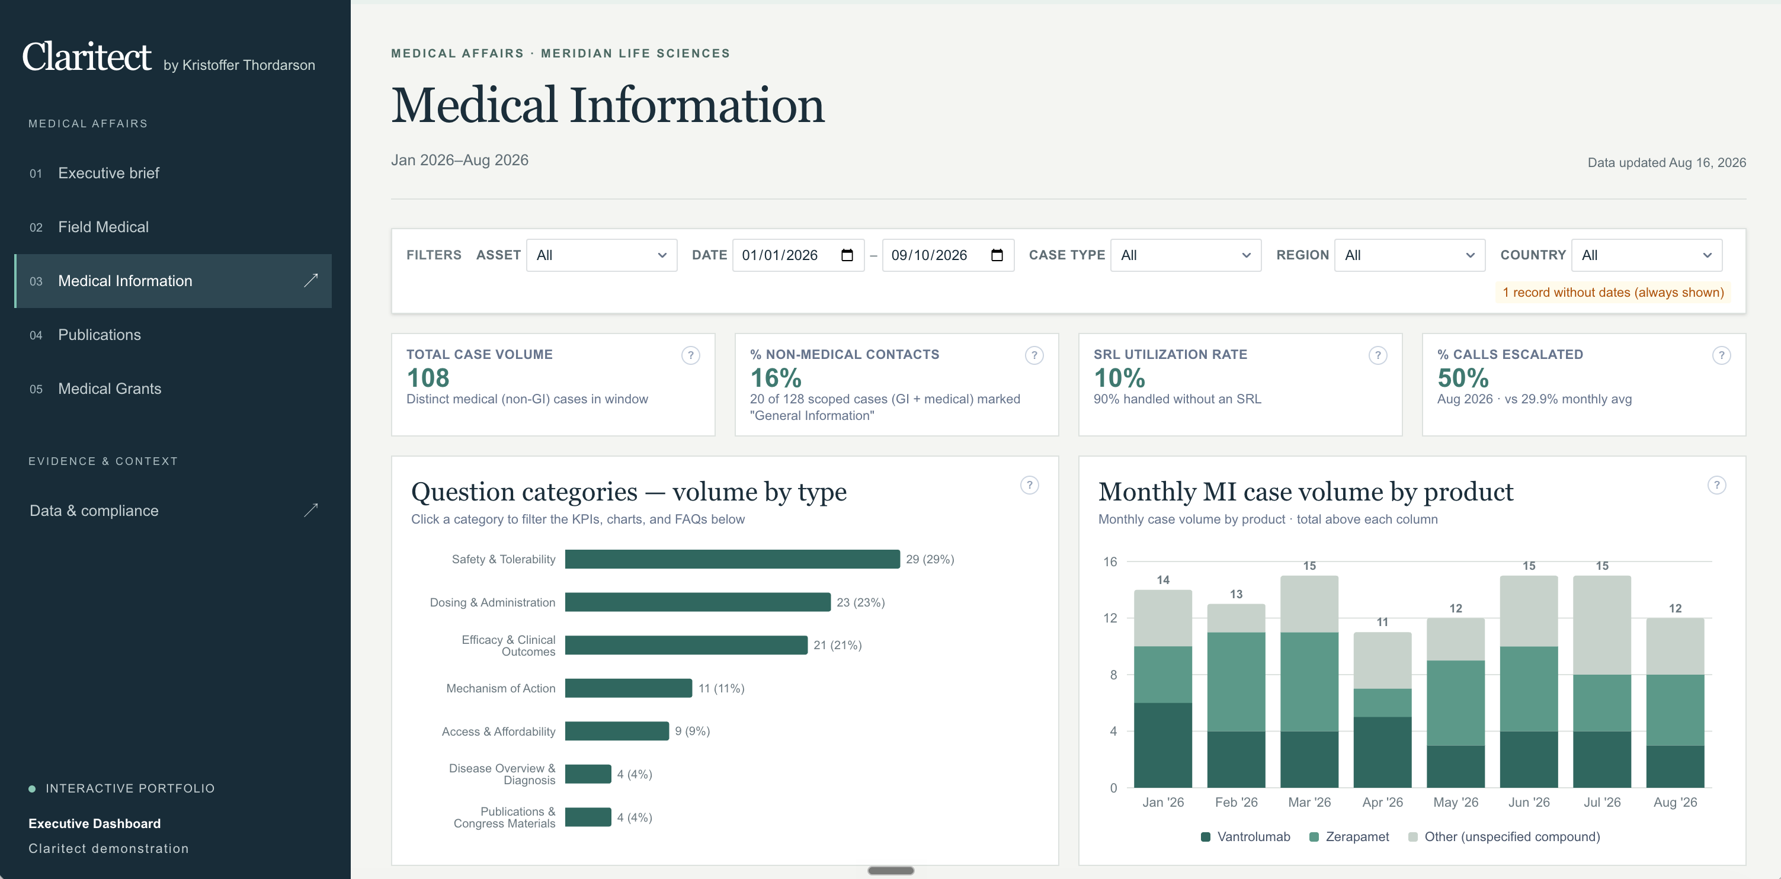Expand the Country filter dropdown
Screen dimensions: 1781x879
click(x=1647, y=255)
